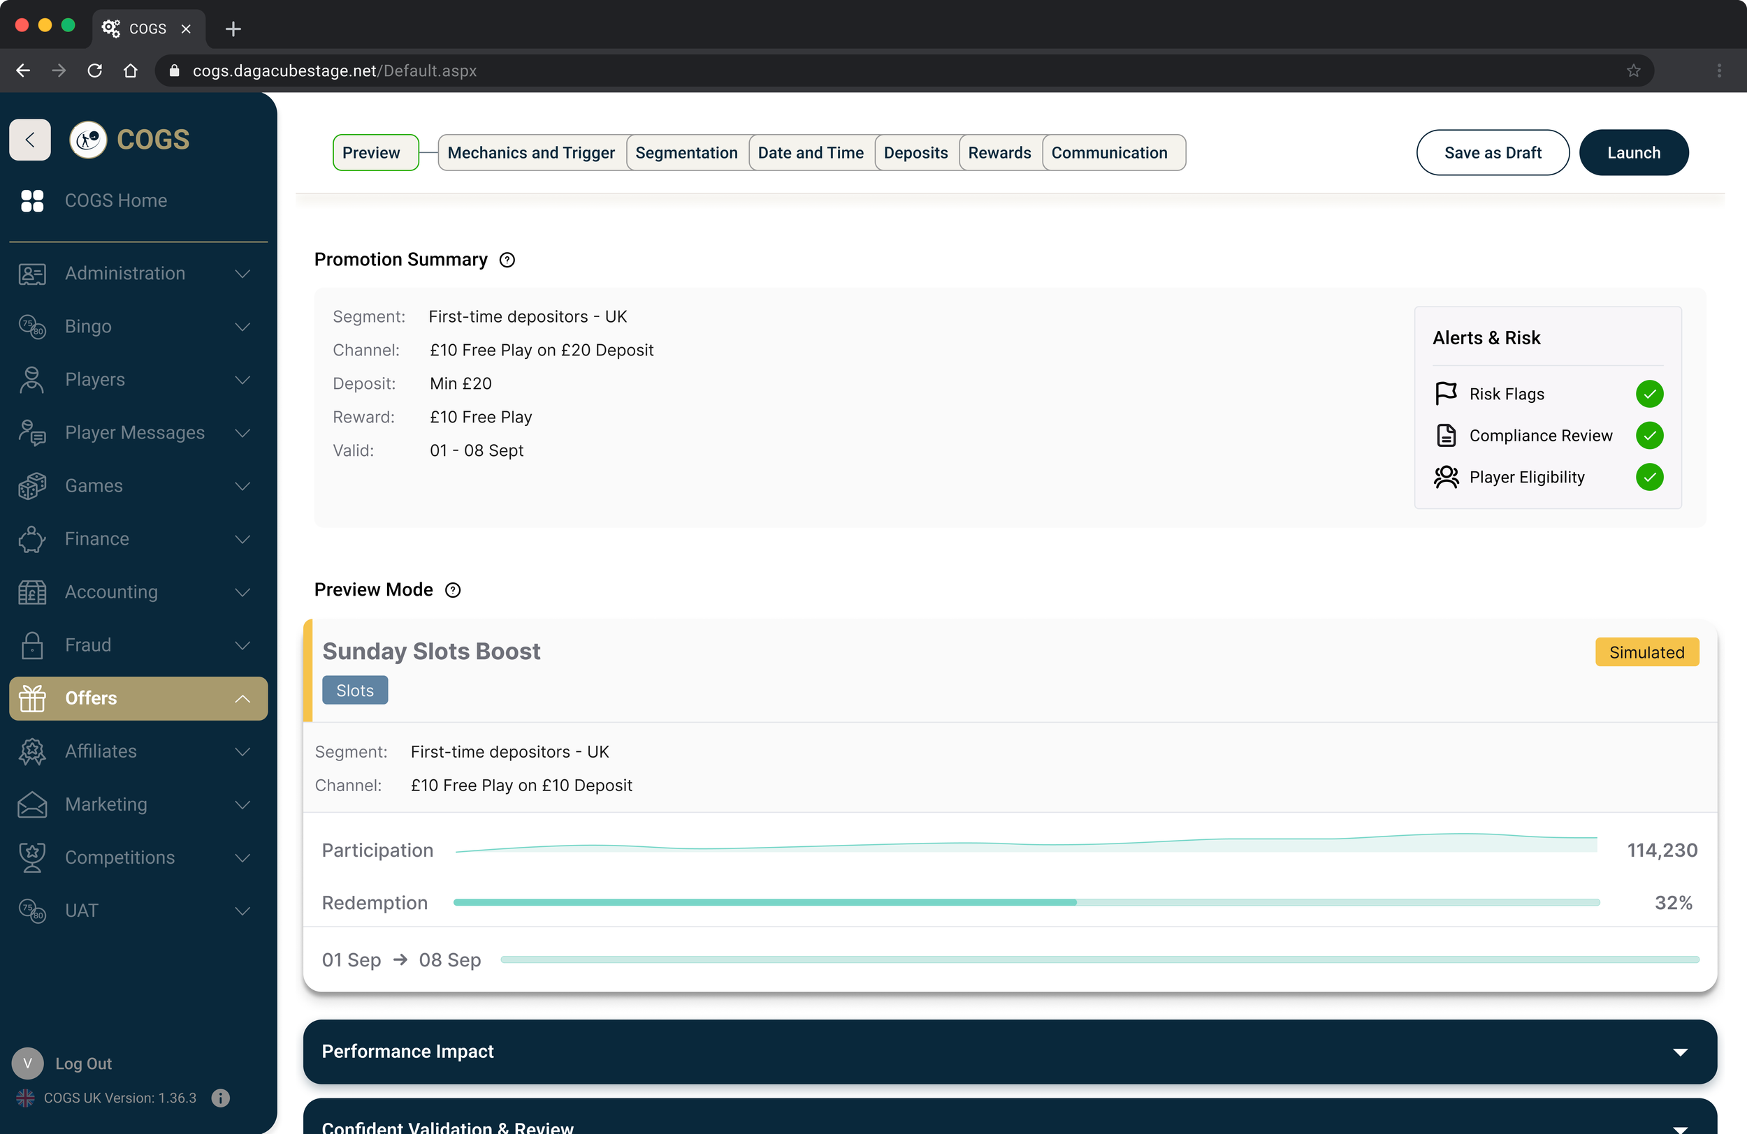Expand the Performance Impact section
Image resolution: width=1747 pixels, height=1134 pixels.
click(x=1679, y=1052)
